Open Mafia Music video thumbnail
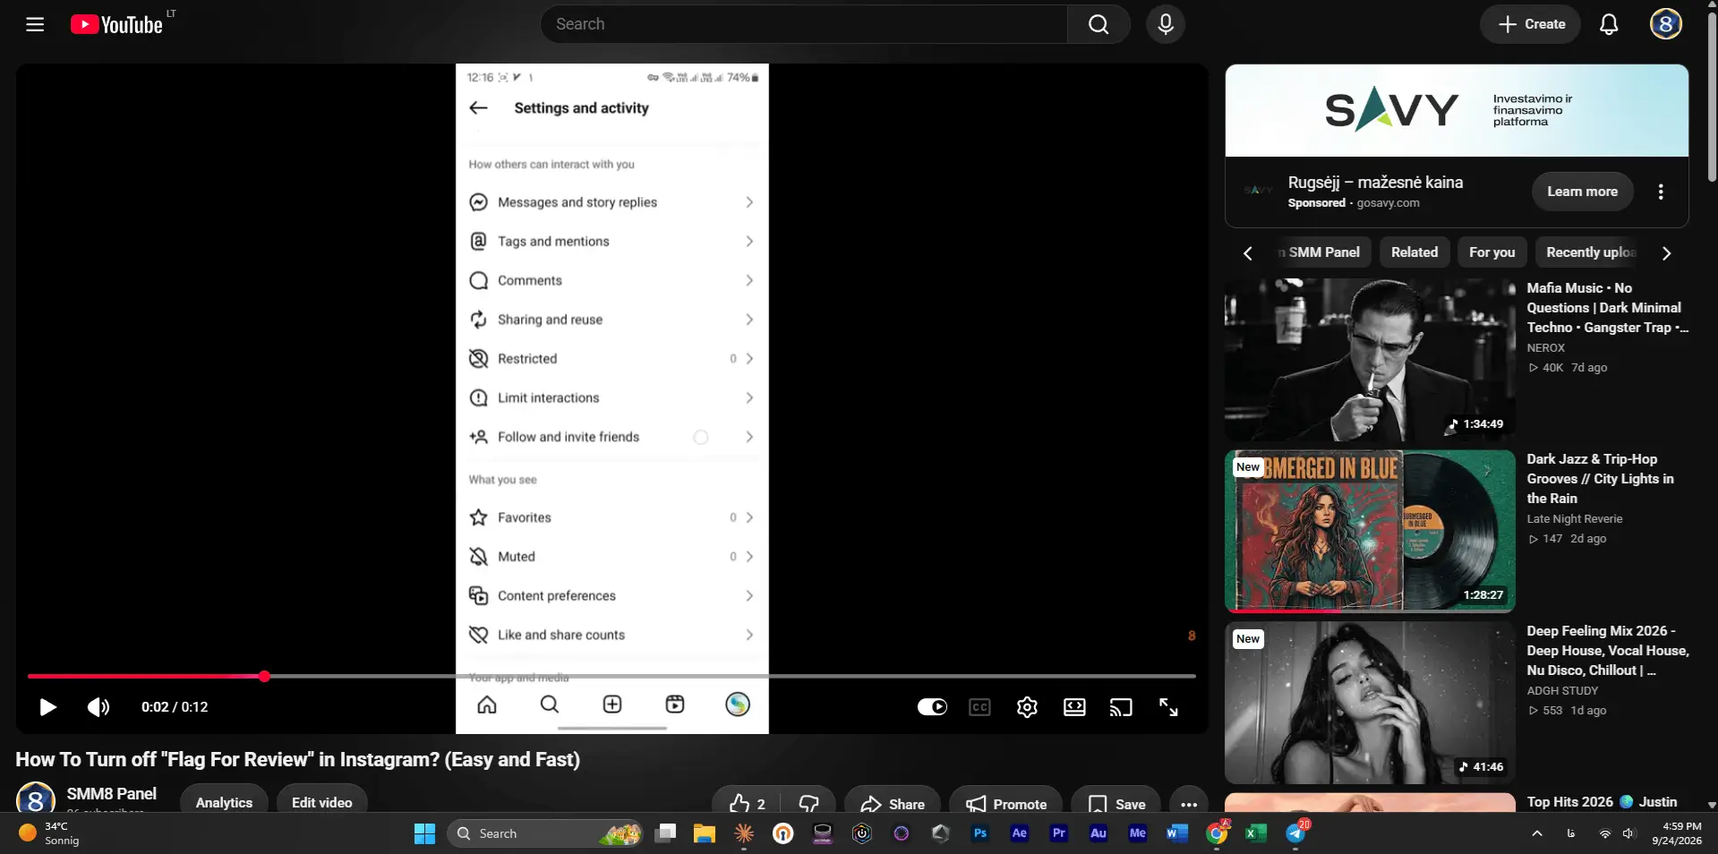Viewport: 1718px width, 854px height. click(1370, 360)
